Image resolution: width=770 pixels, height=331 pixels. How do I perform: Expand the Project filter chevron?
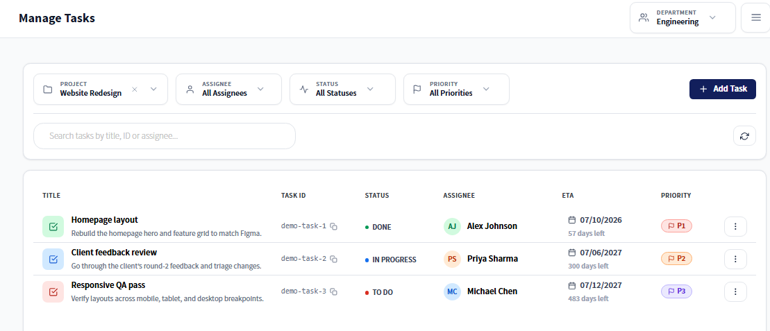[153, 90]
